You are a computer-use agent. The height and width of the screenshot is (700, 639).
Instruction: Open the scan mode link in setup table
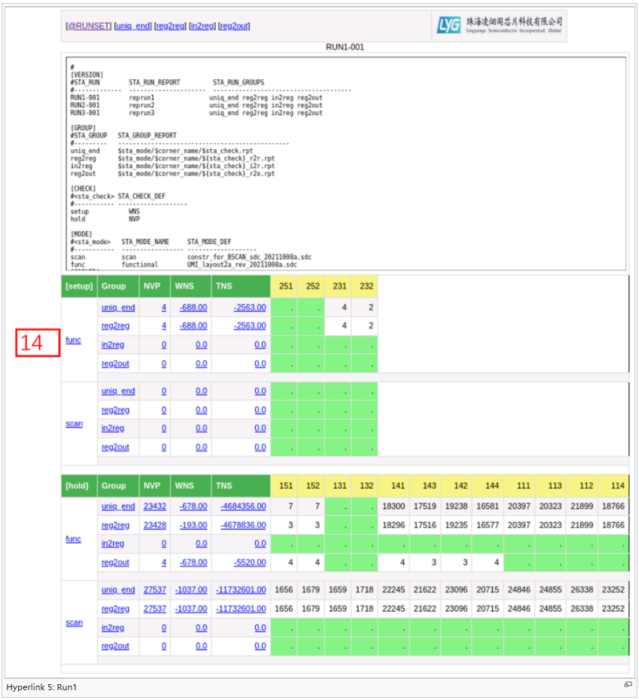point(74,423)
